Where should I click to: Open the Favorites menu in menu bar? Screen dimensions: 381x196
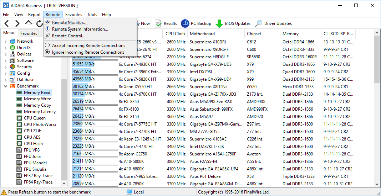click(x=73, y=15)
